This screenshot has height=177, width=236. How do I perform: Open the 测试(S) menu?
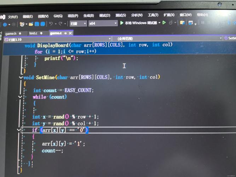[121, 15]
